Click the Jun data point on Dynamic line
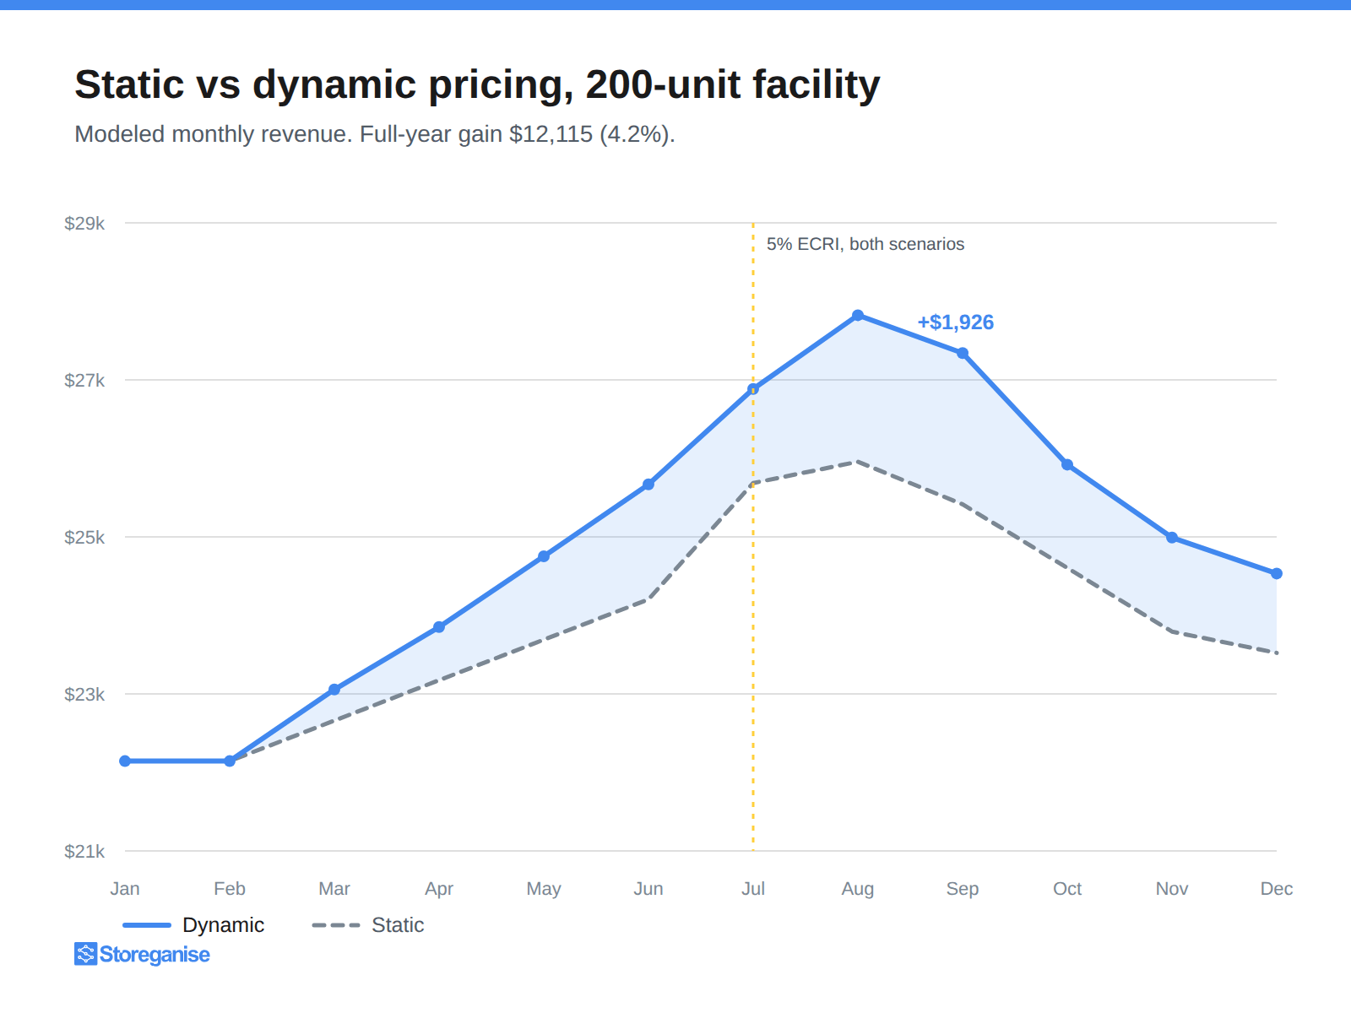 (x=648, y=485)
